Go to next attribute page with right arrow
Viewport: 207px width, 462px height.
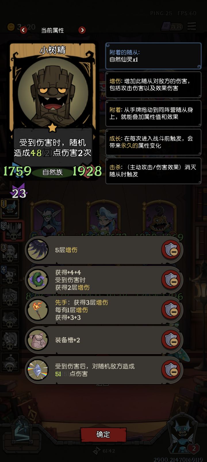82,30
